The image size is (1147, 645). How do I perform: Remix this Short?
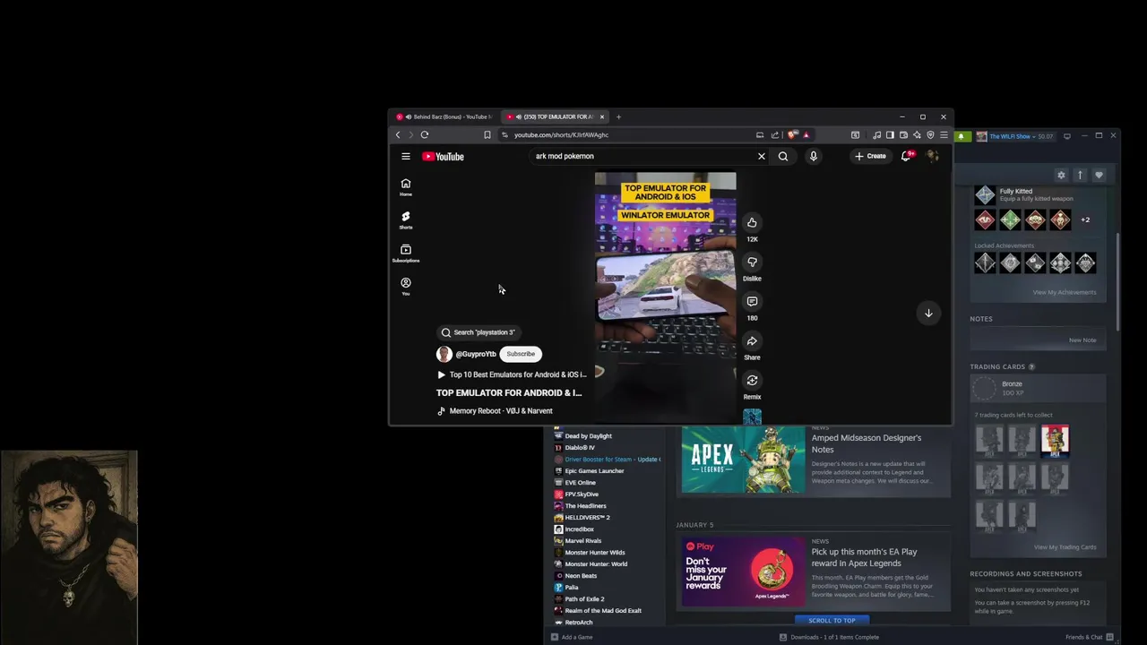tap(752, 380)
